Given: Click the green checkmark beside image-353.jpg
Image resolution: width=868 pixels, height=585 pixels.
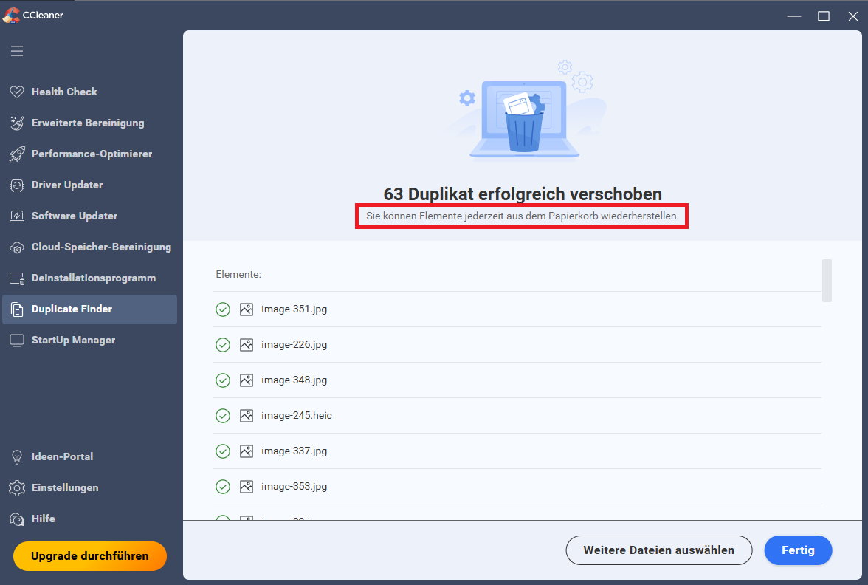Looking at the screenshot, I should tap(223, 487).
